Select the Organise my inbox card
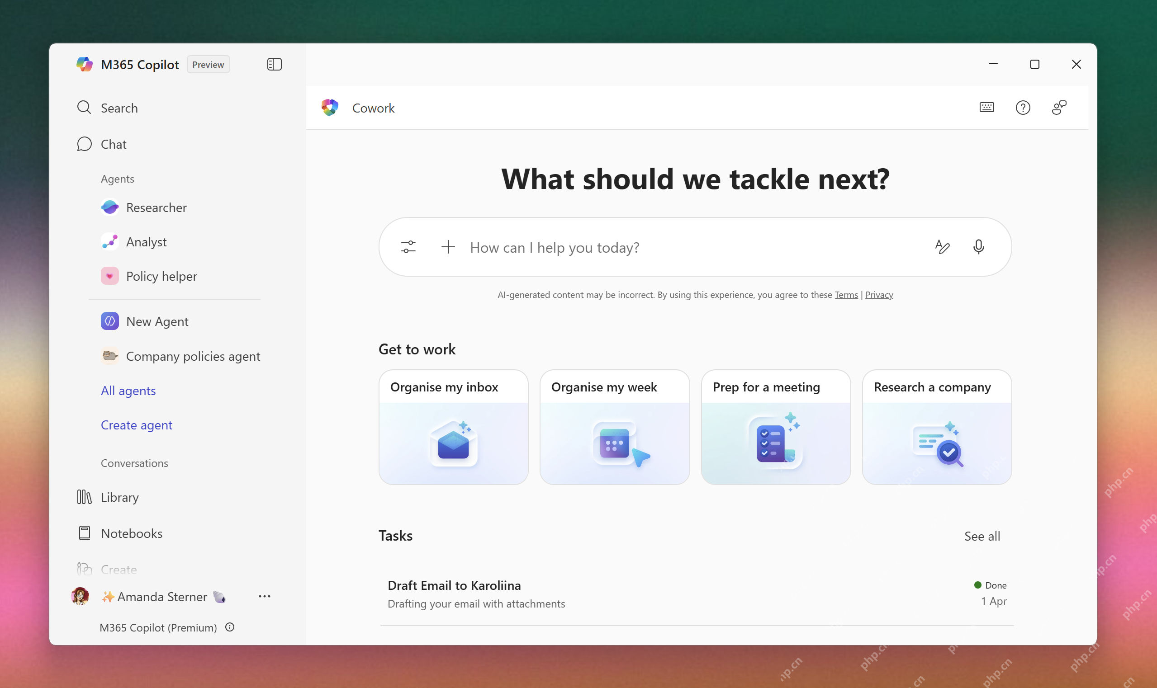The height and width of the screenshot is (688, 1157). (453, 427)
